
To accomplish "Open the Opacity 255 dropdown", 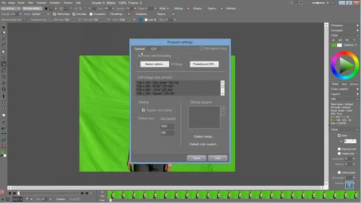I will click(20, 14).
